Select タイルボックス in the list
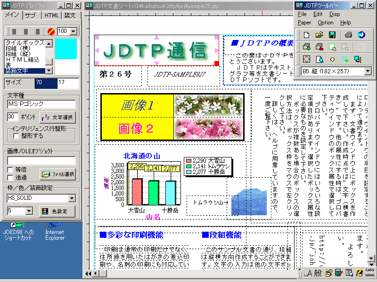 click(25, 43)
